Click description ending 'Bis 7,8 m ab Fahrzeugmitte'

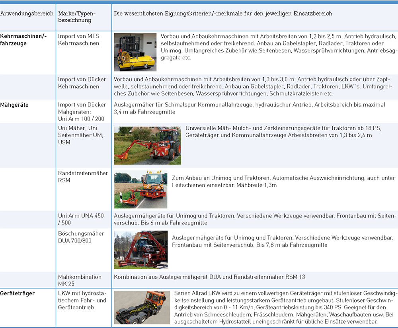pyautogui.click(x=282, y=242)
